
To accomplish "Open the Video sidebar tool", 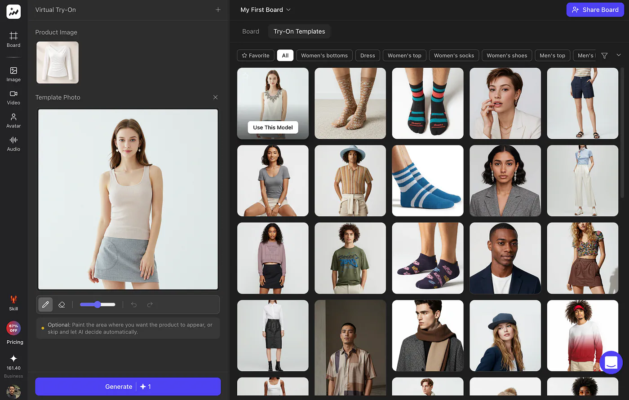I will click(x=13, y=97).
